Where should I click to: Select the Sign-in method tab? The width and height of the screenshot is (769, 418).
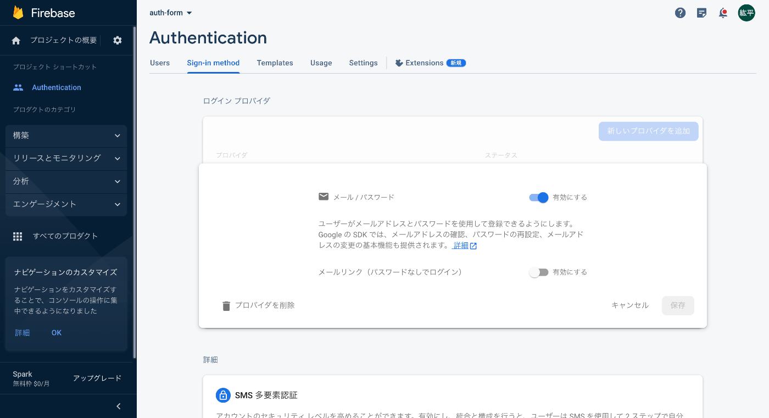click(x=213, y=63)
